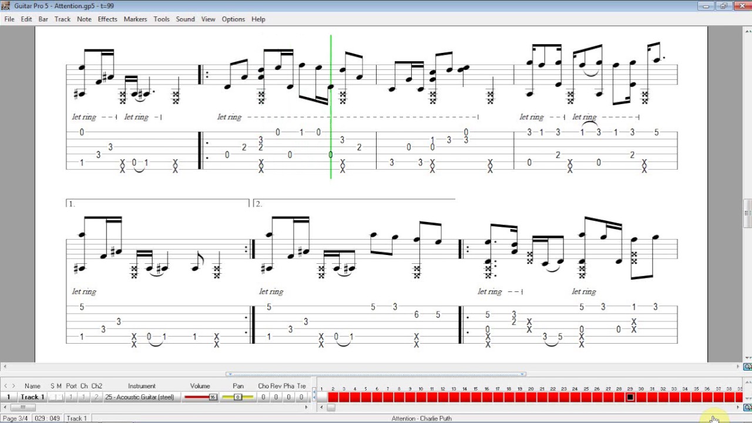The image size is (752, 423).
Task: Toggle Solo (S) for Track 1
Action: [52, 397]
